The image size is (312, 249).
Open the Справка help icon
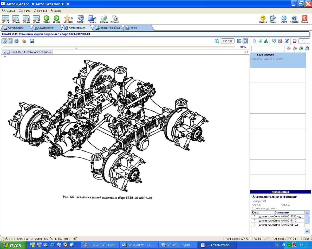click(294, 19)
